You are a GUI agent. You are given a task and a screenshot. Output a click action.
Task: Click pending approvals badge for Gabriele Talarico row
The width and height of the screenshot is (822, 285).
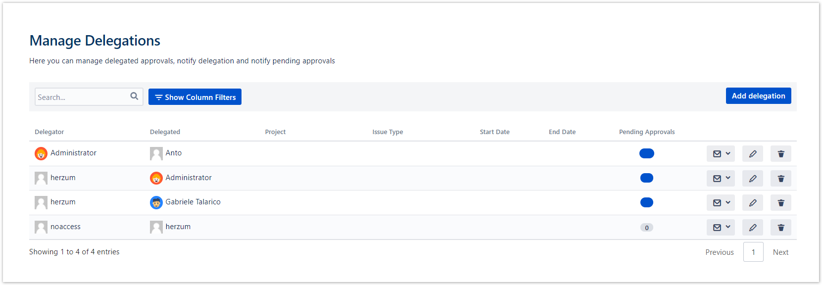click(646, 202)
